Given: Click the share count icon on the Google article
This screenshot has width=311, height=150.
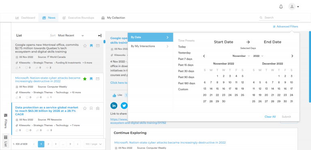Looking at the screenshot, I should pos(37,68).
